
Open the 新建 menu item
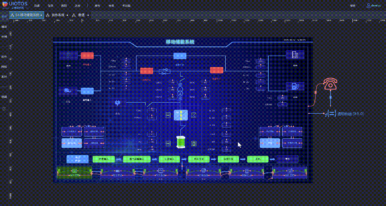pyautogui.click(x=37, y=5)
